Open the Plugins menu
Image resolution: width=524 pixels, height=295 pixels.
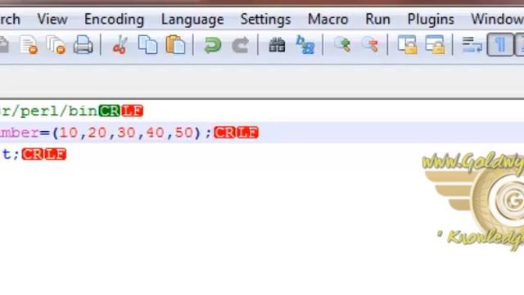431,19
